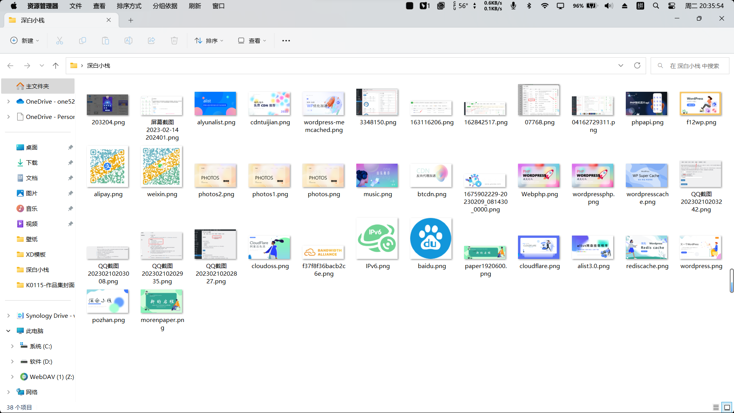Viewport: 734px width, 413px height.
Task: Click the Cut scissors icon in toolbar
Action: 60,41
